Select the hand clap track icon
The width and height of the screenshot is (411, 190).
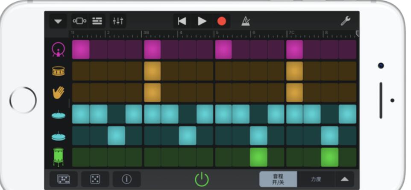click(x=58, y=92)
